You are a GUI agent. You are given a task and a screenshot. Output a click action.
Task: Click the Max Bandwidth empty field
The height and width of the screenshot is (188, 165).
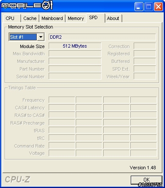tap(75, 54)
